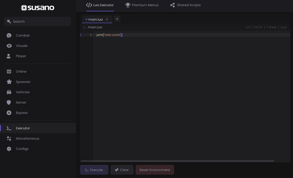293x178 pixels.
Task: Execute the current Lua script
Action: click(94, 170)
